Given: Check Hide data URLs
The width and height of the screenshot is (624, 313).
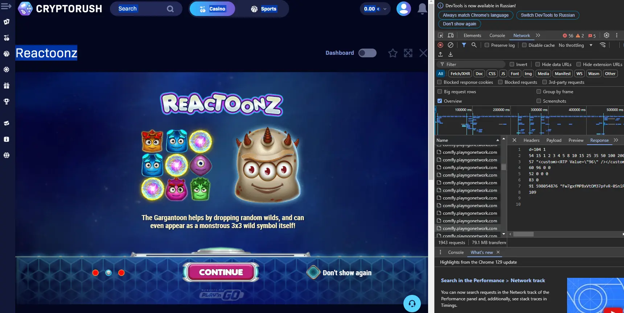Looking at the screenshot, I should tap(538, 64).
